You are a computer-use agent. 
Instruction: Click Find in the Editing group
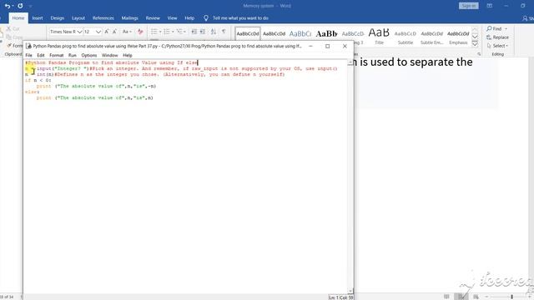pos(494,29)
